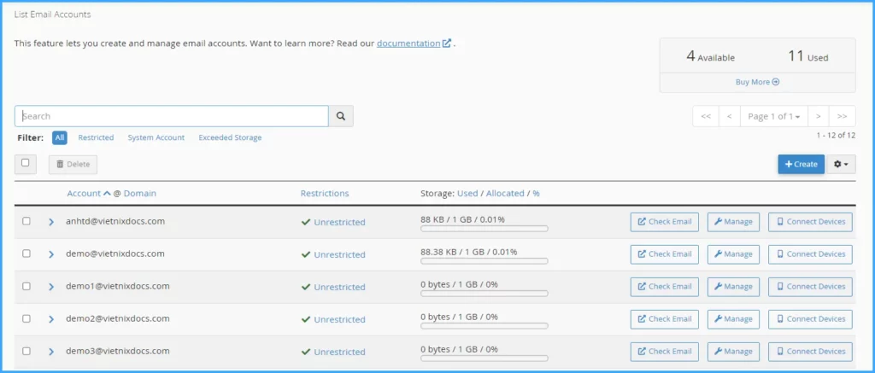This screenshot has height=373, width=875.
Task: Click into the Search input field
Action: pyautogui.click(x=171, y=116)
